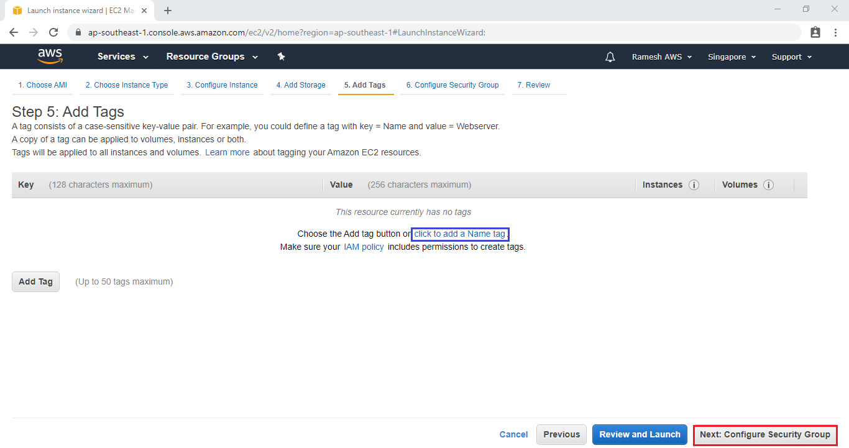Click the Value column header
This screenshot has width=849, height=448.
pos(341,185)
